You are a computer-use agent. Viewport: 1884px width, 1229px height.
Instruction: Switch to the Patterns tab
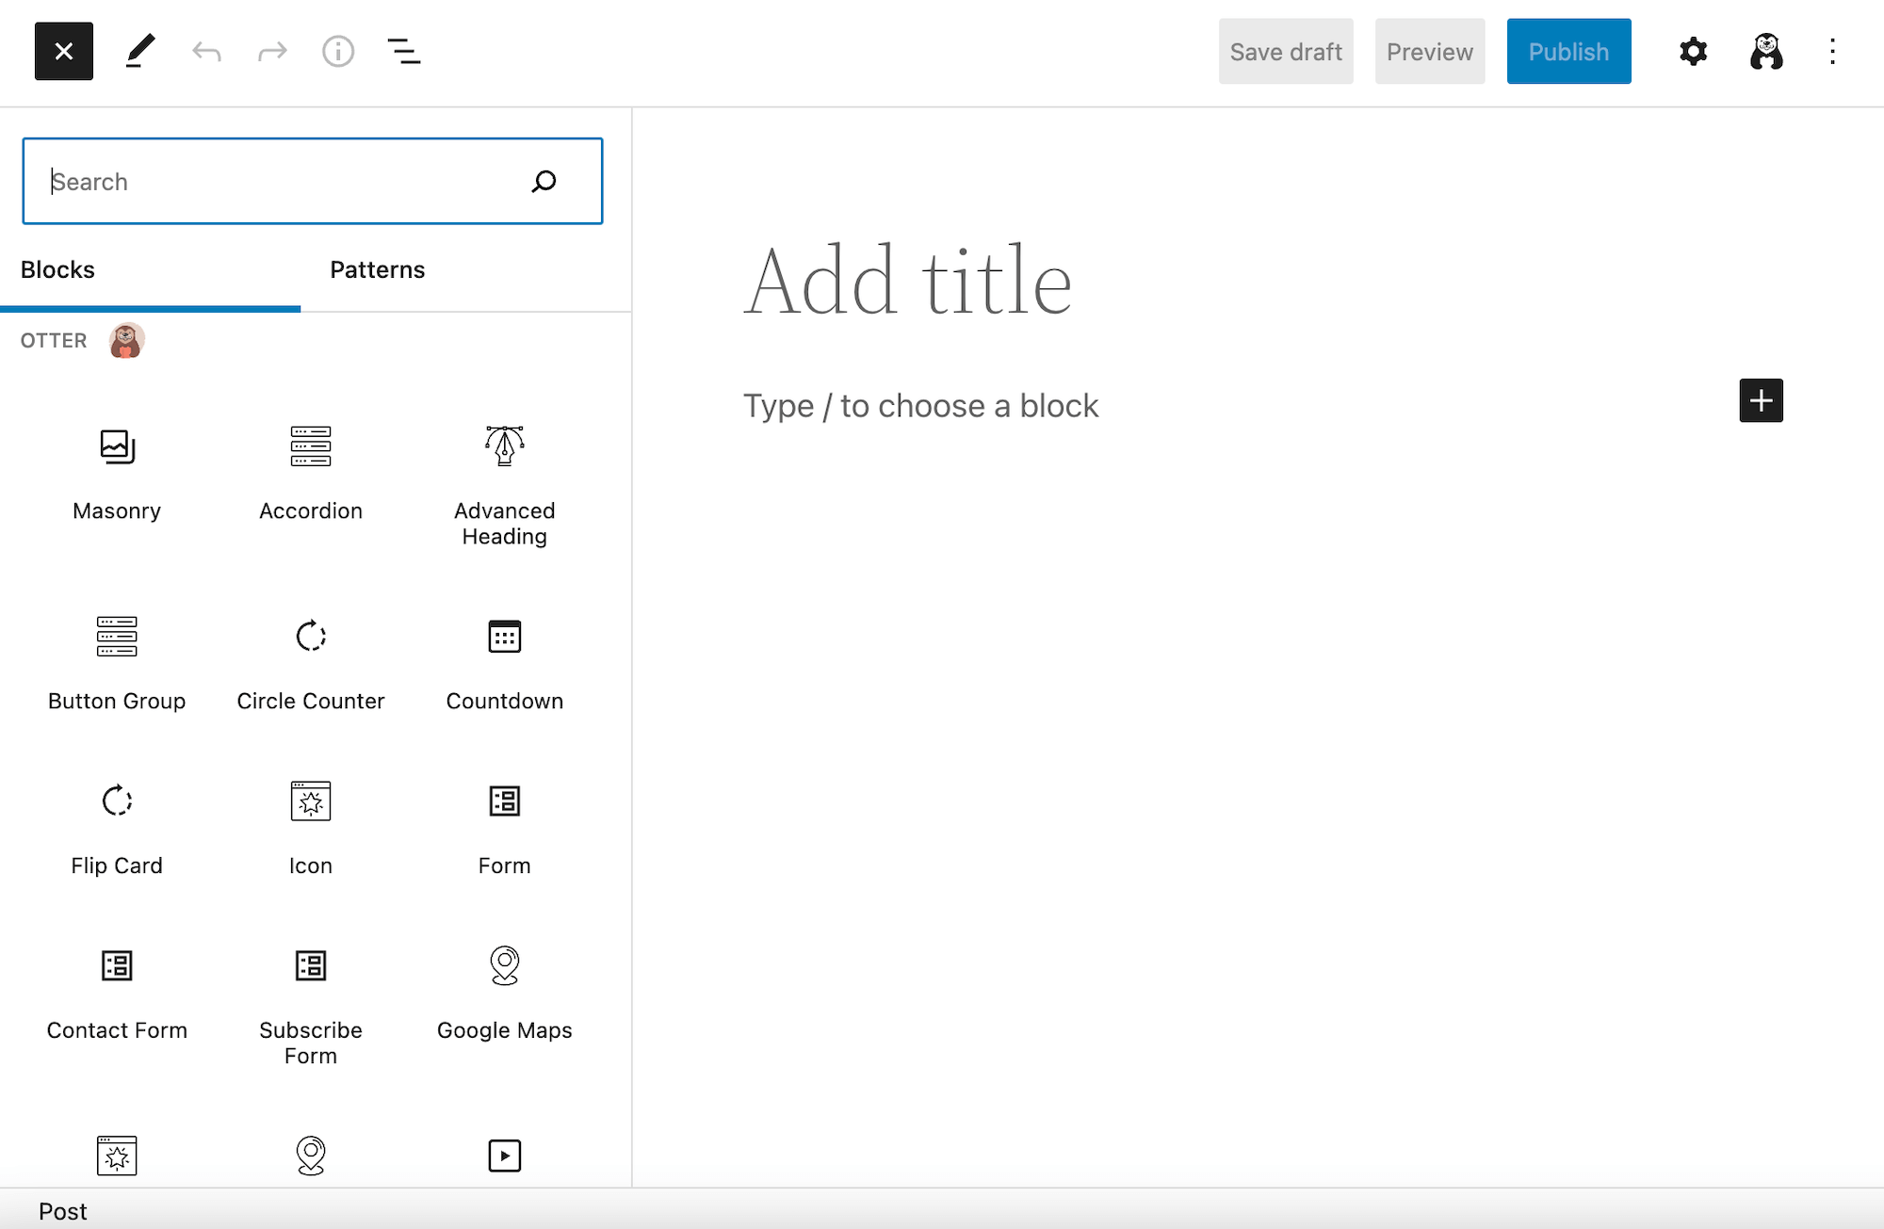click(x=377, y=269)
